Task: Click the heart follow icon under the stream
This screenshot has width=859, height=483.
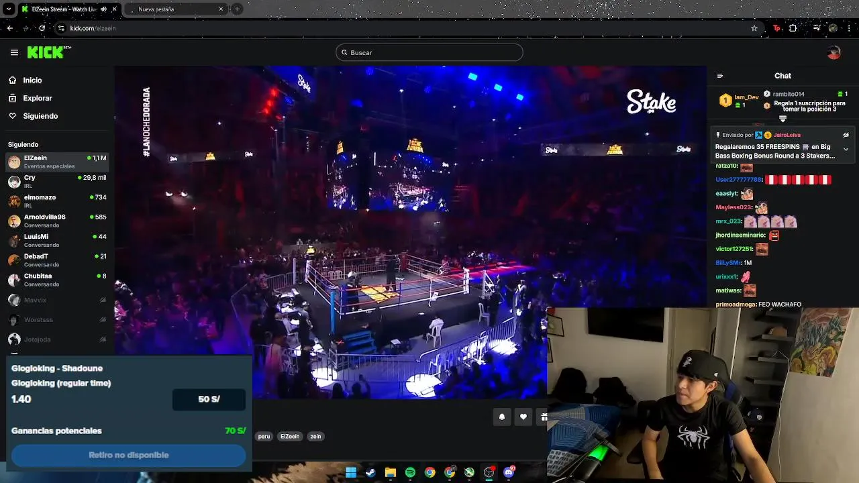Action: 523,417
